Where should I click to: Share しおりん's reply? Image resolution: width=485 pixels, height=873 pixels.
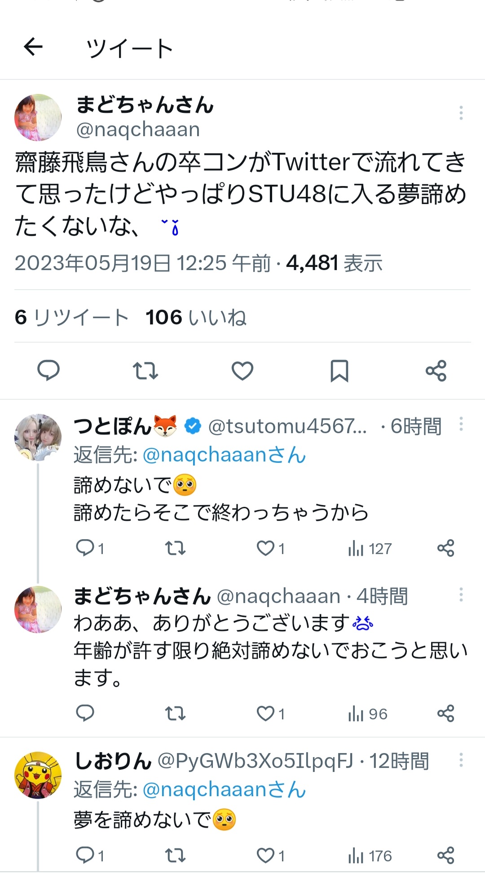coord(446,855)
